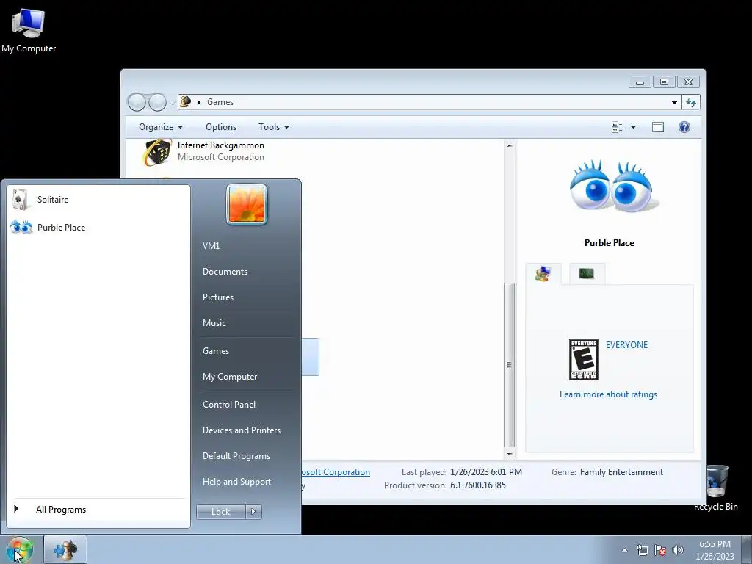Click the Family Entertainment genre text

pyautogui.click(x=621, y=472)
